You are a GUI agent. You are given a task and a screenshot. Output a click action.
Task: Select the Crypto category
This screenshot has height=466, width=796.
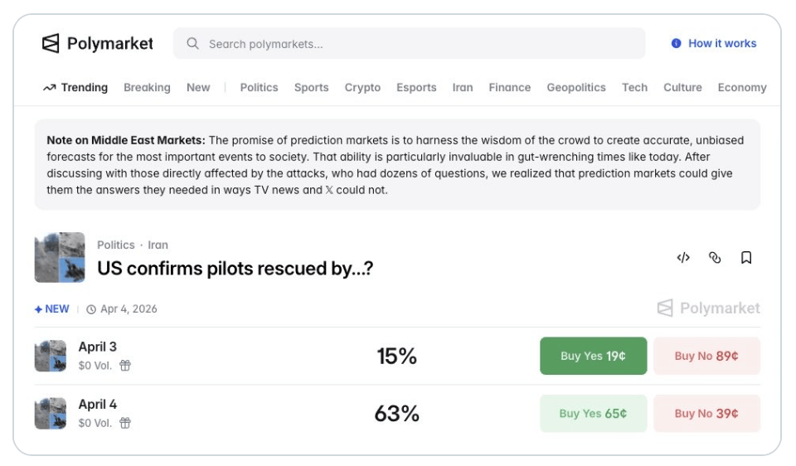click(x=362, y=87)
